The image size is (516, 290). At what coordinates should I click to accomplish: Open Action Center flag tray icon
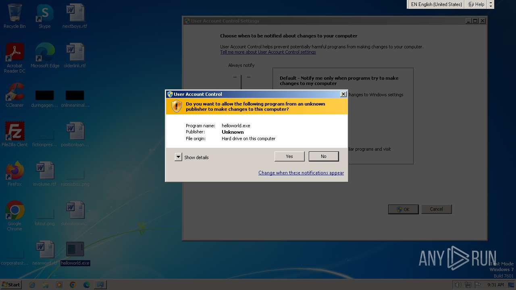pyautogui.click(x=478, y=285)
